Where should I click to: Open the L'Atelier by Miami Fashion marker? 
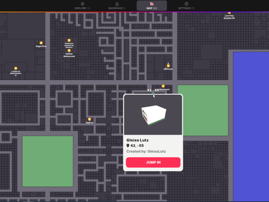[16, 68]
